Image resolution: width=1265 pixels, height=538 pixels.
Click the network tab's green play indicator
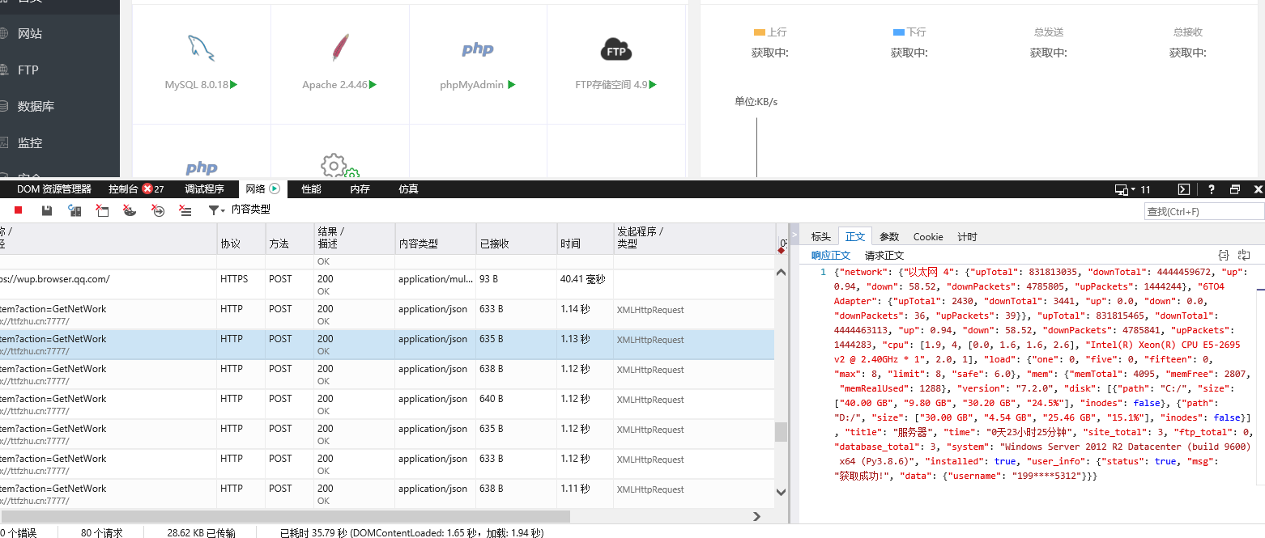[x=275, y=189]
